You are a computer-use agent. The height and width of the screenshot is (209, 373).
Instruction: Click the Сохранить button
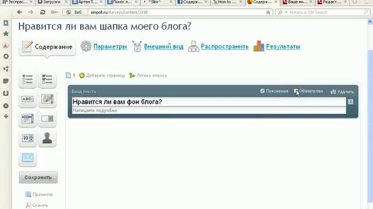tap(38, 178)
